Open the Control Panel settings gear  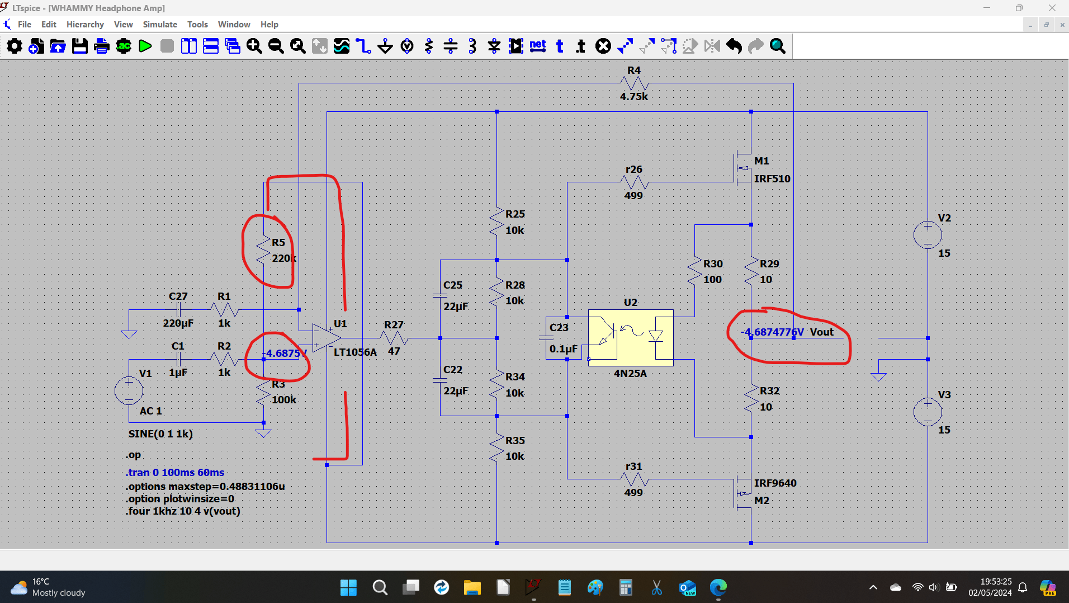[x=15, y=46]
